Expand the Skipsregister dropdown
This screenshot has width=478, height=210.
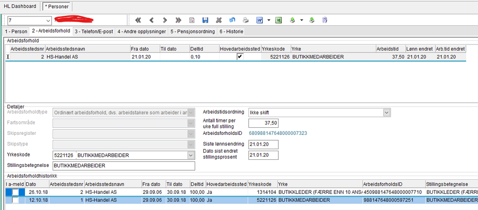pos(191,134)
